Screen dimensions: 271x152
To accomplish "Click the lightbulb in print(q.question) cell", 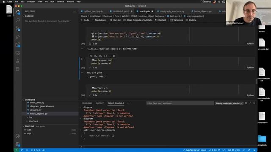I will click(x=93, y=60).
